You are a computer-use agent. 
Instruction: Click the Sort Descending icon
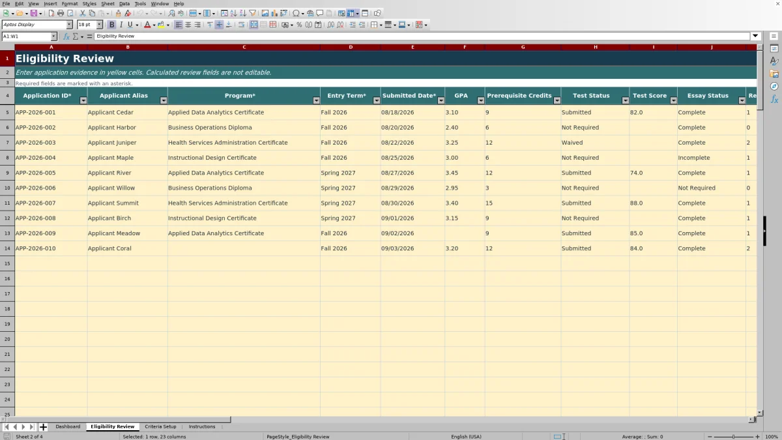pyautogui.click(x=242, y=13)
